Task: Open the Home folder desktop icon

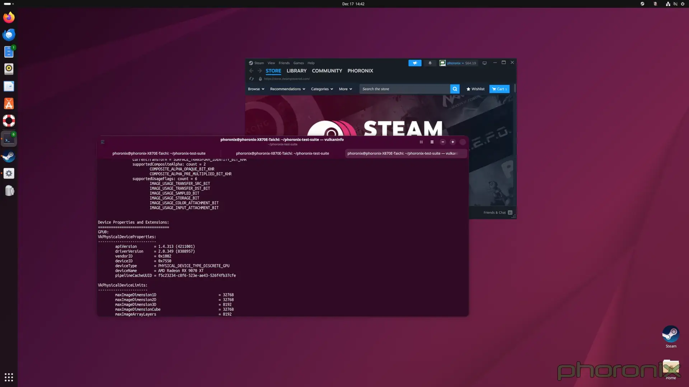Action: click(x=671, y=370)
